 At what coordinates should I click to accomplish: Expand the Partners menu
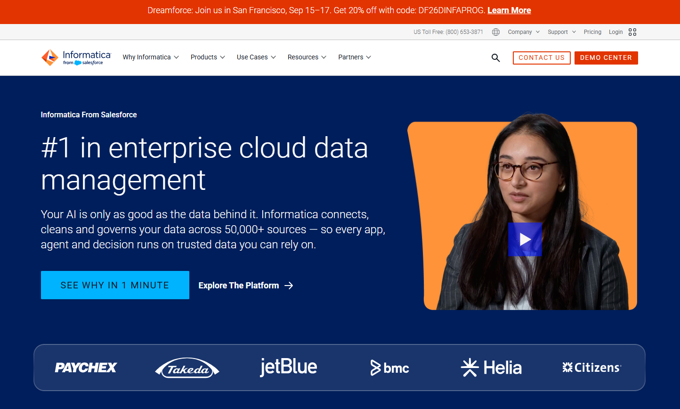point(355,57)
